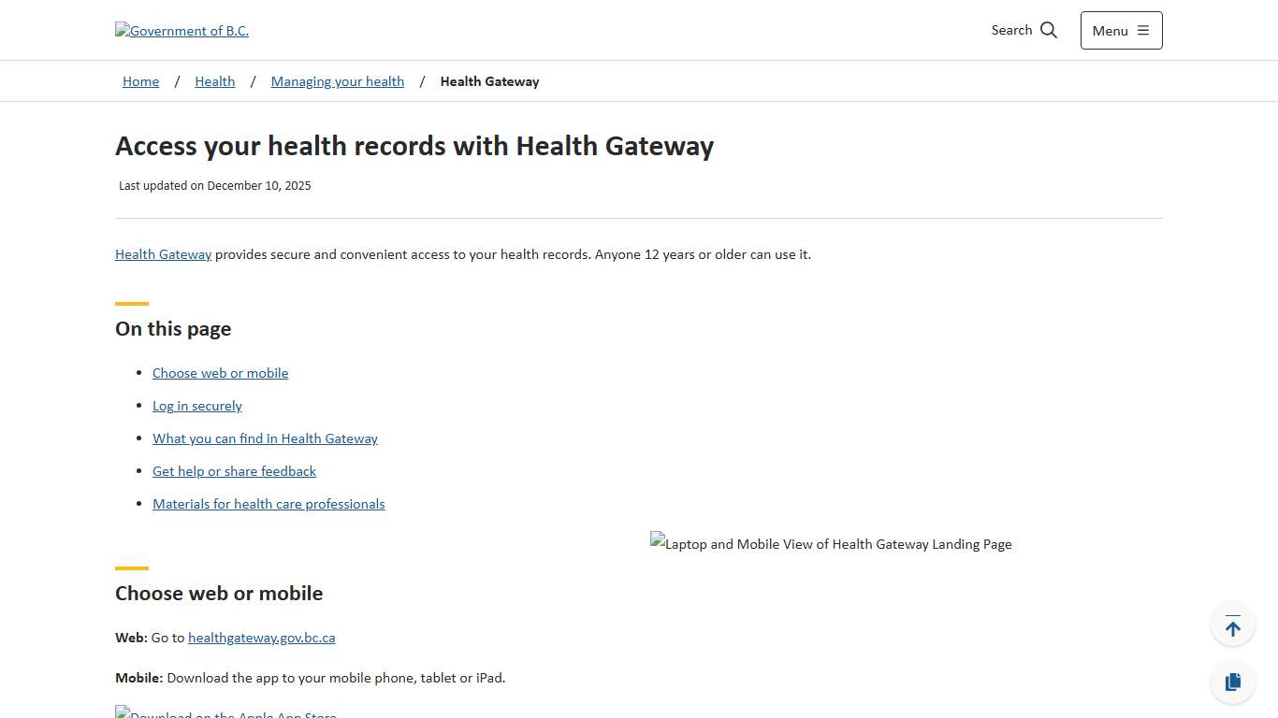
Task: Click the Search text label
Action: point(1011,30)
